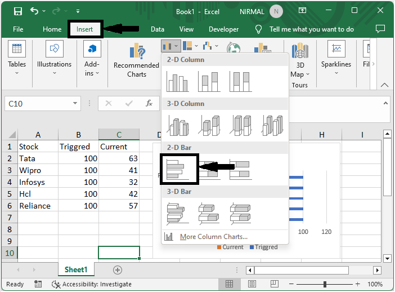Pick 3-D 100% Stacked Column chart
Image resolution: width=395 pixels, height=292 pixels.
(241, 126)
